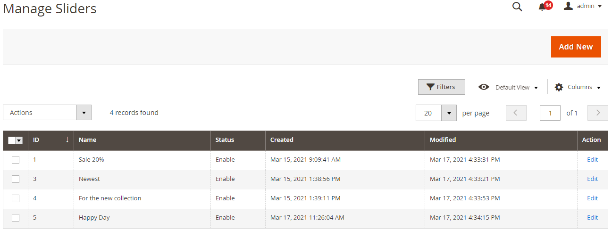Select the Newest slider checkbox
The width and height of the screenshot is (612, 230).
tap(16, 179)
